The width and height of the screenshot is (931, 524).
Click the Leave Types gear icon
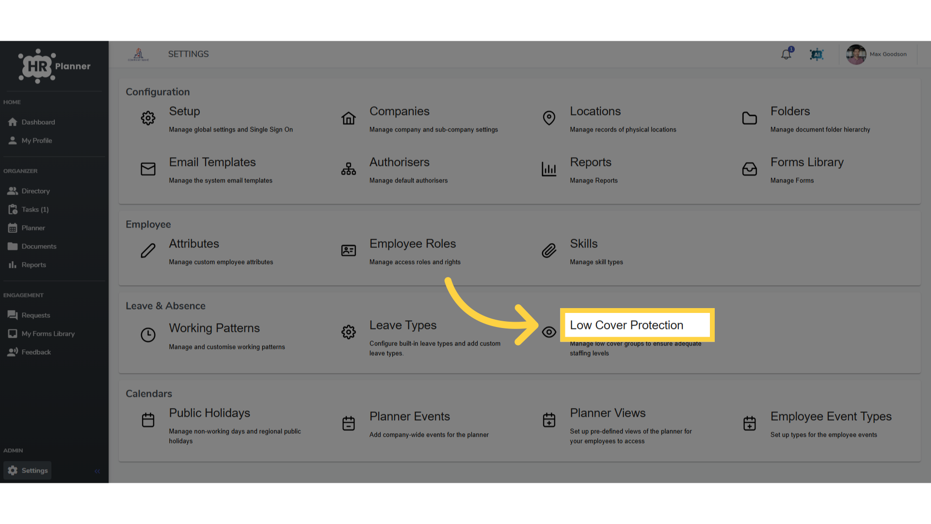point(348,332)
